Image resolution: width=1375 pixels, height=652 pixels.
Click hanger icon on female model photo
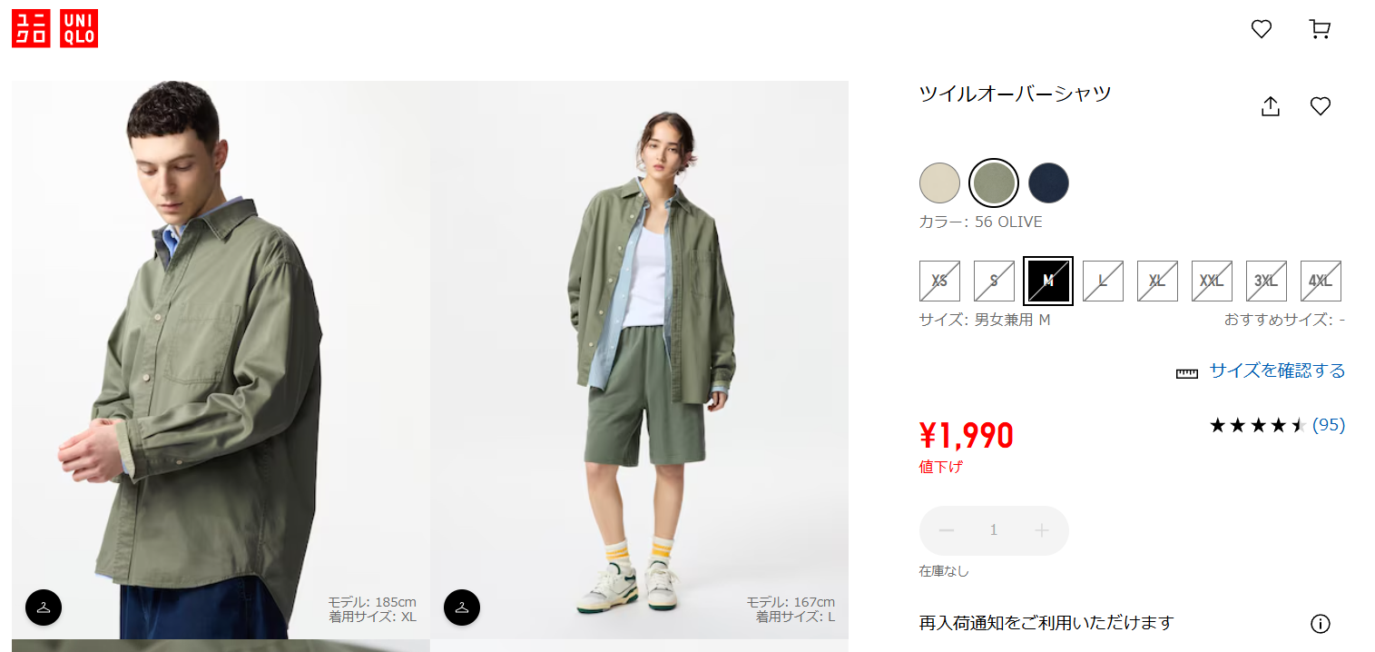tap(462, 608)
